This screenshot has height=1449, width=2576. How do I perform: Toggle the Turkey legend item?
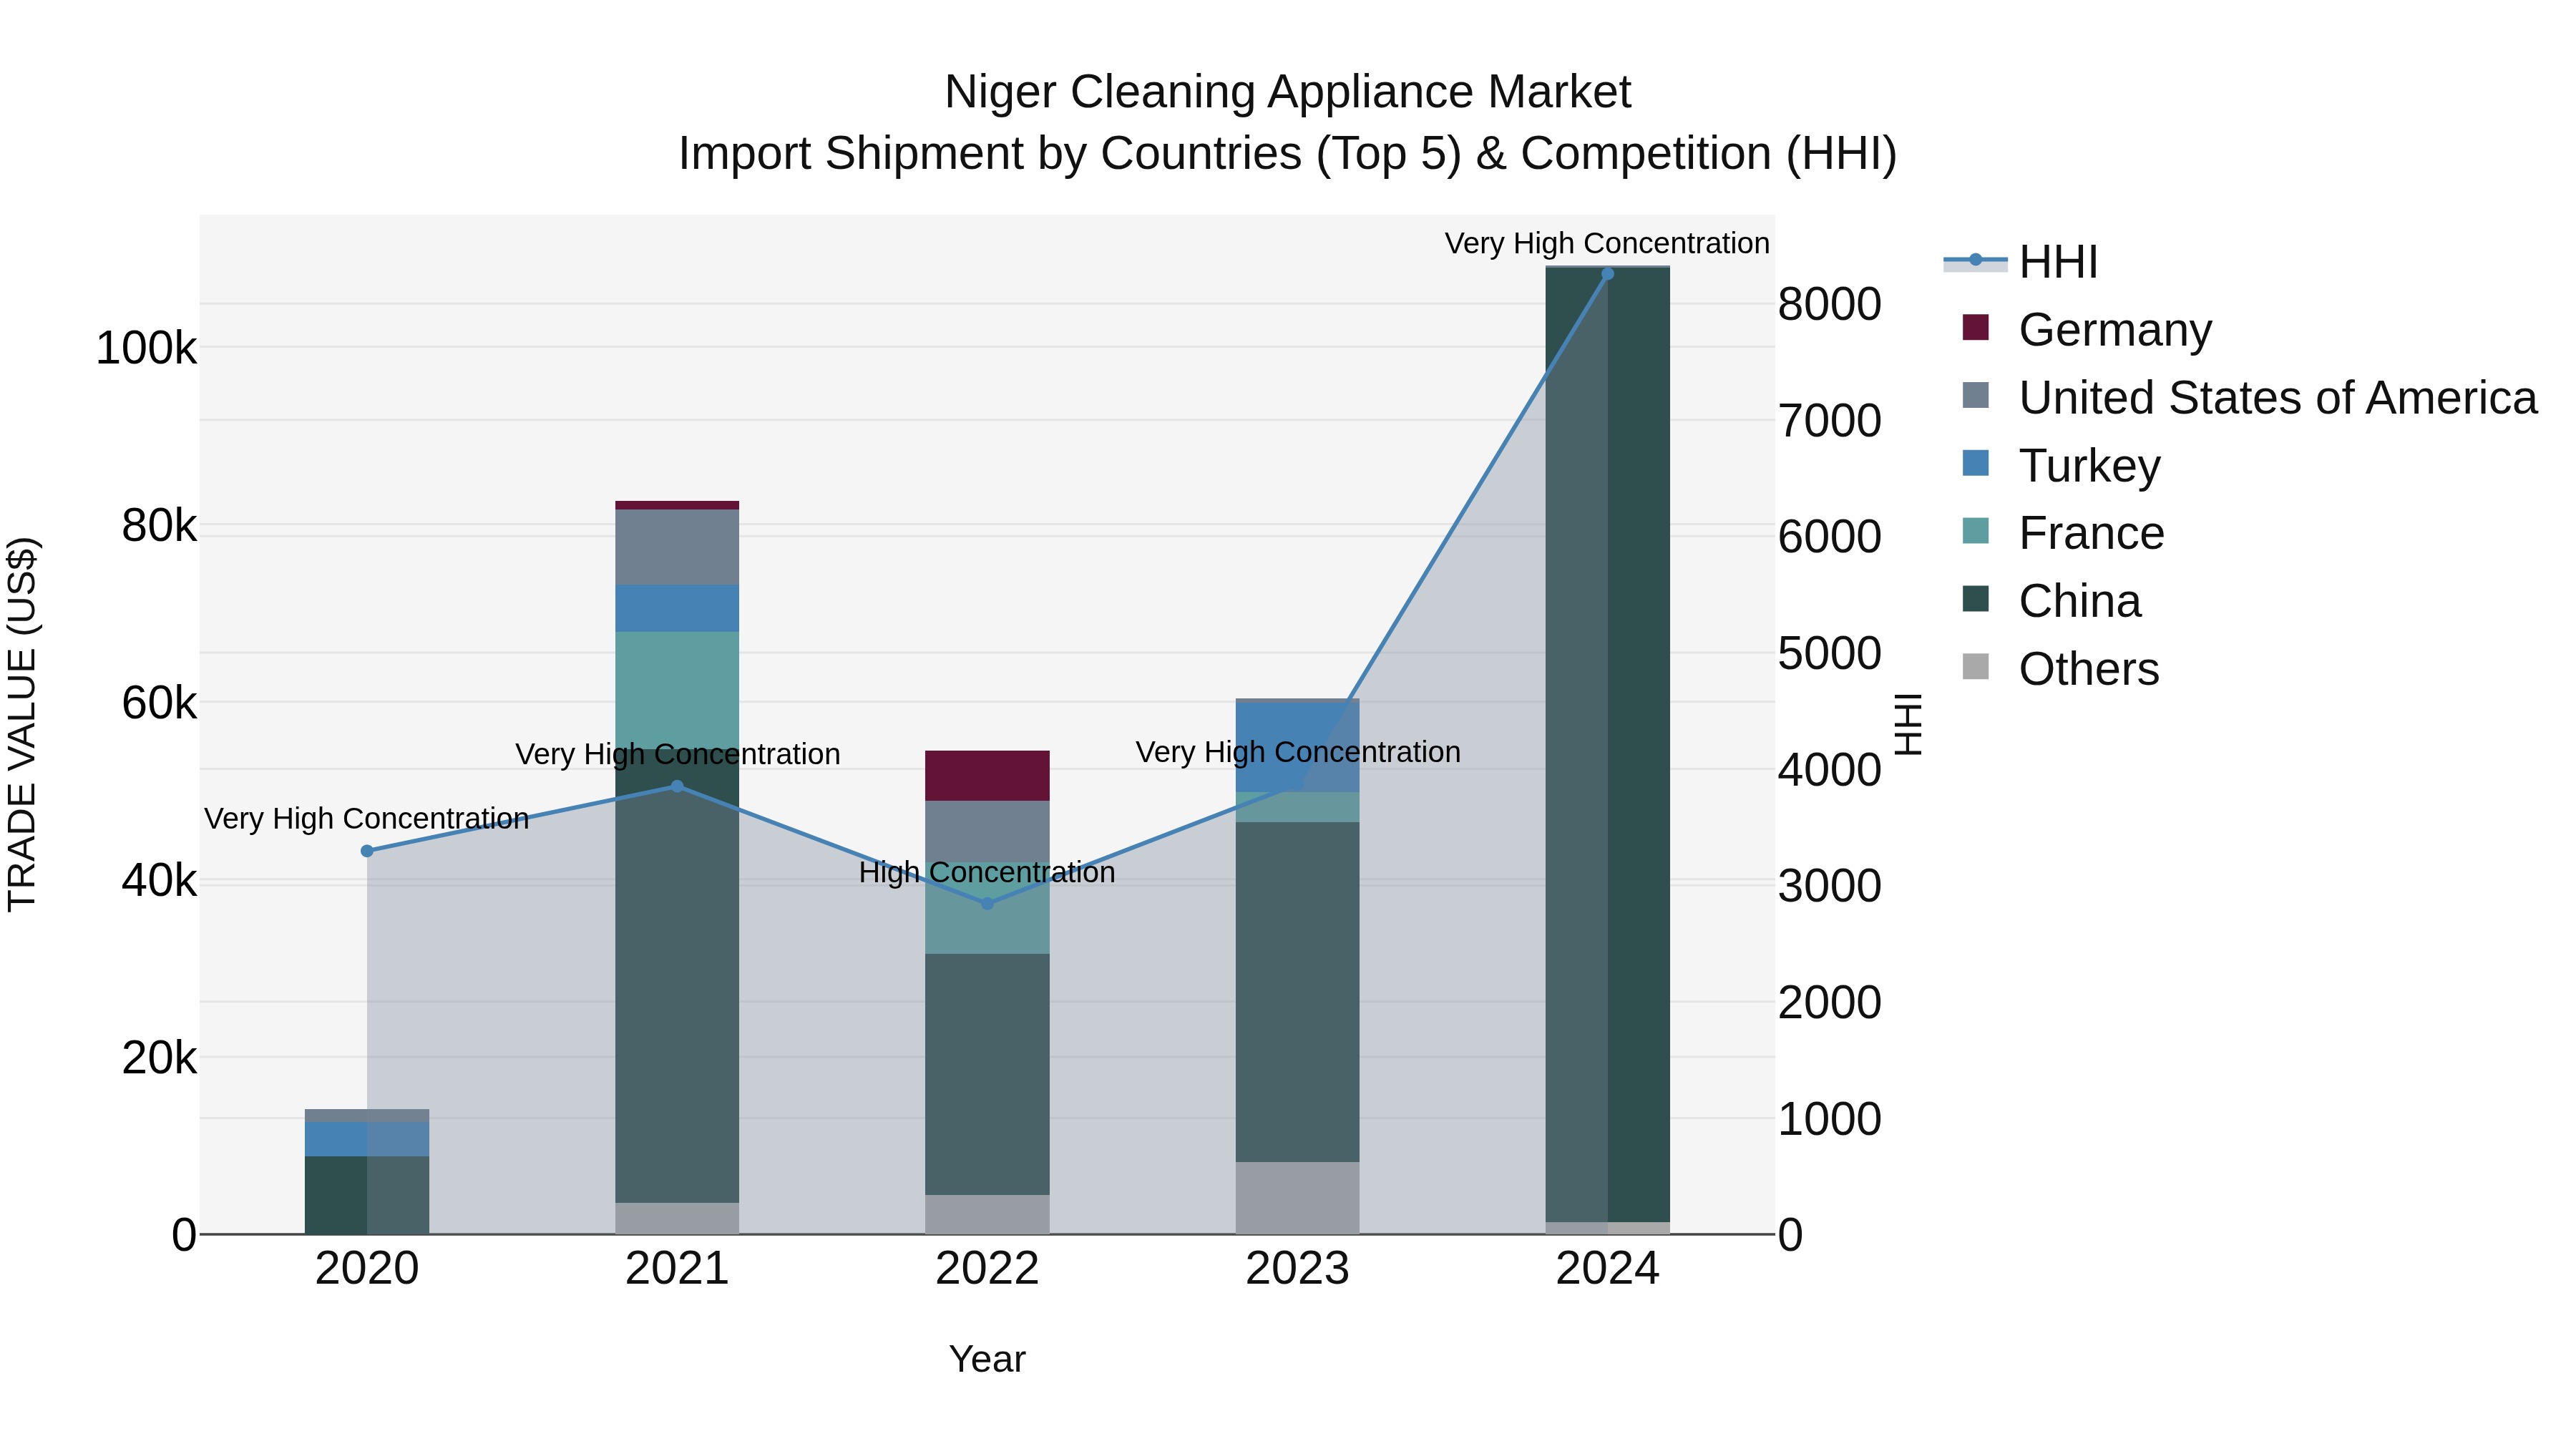click(x=2061, y=465)
